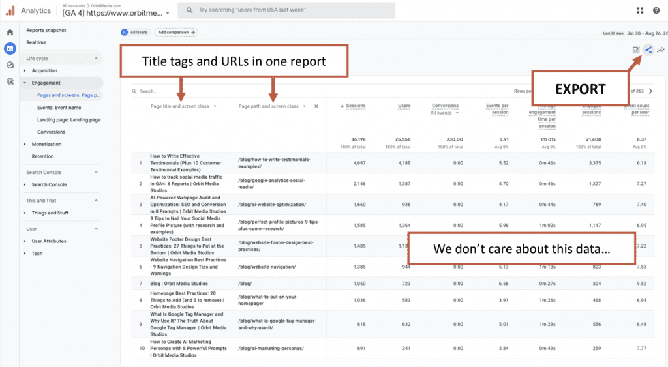Open Landing page report in sidebar
Viewport: 668px width, 367px height.
tap(68, 119)
